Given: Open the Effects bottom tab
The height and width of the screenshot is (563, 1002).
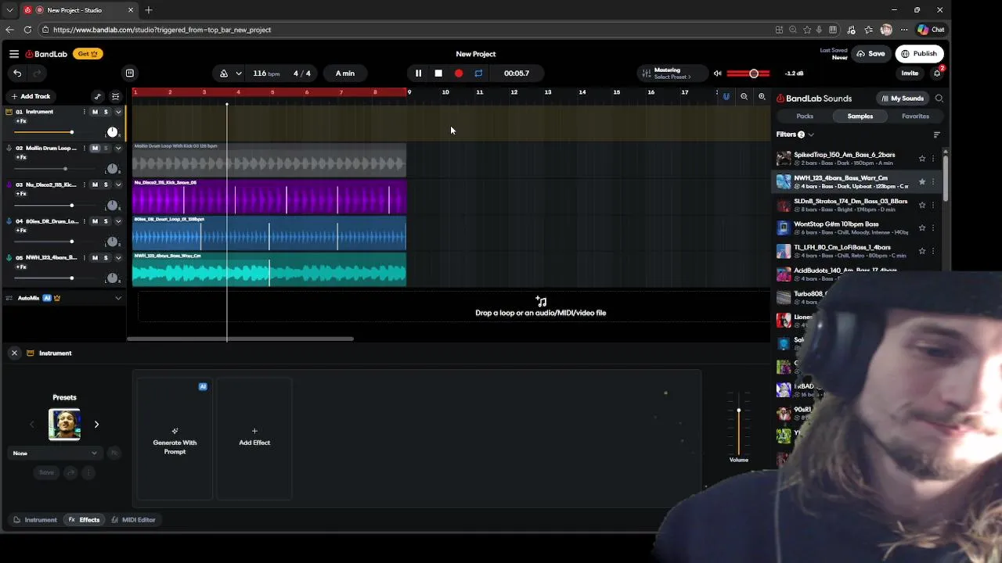Looking at the screenshot, I should [x=85, y=520].
